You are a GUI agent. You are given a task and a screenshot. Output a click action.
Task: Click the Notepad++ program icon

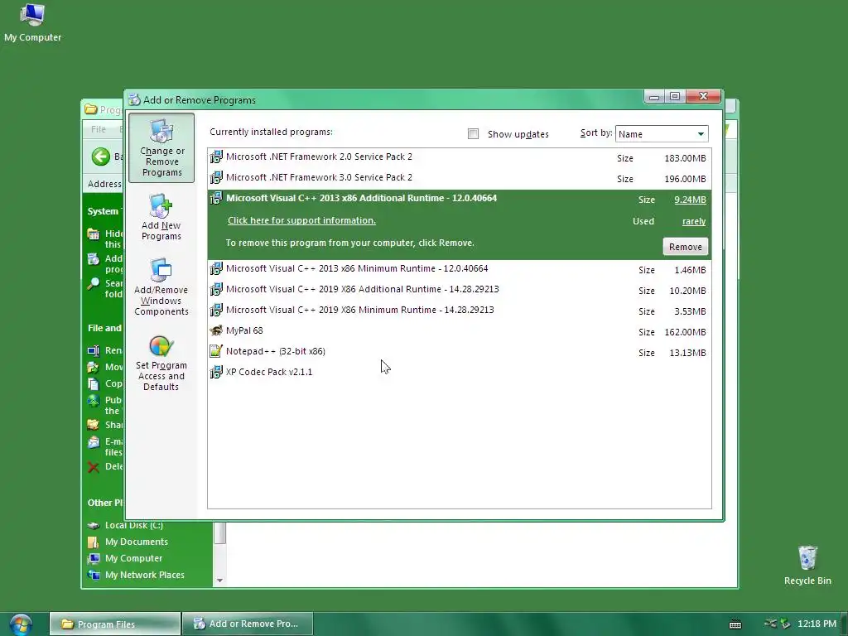[x=216, y=351]
